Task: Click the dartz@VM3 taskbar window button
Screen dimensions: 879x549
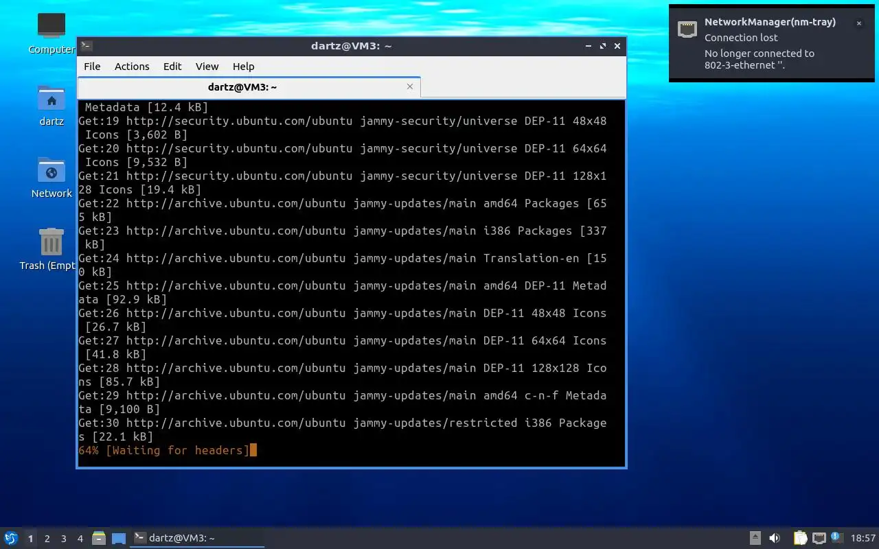Action: coord(198,538)
